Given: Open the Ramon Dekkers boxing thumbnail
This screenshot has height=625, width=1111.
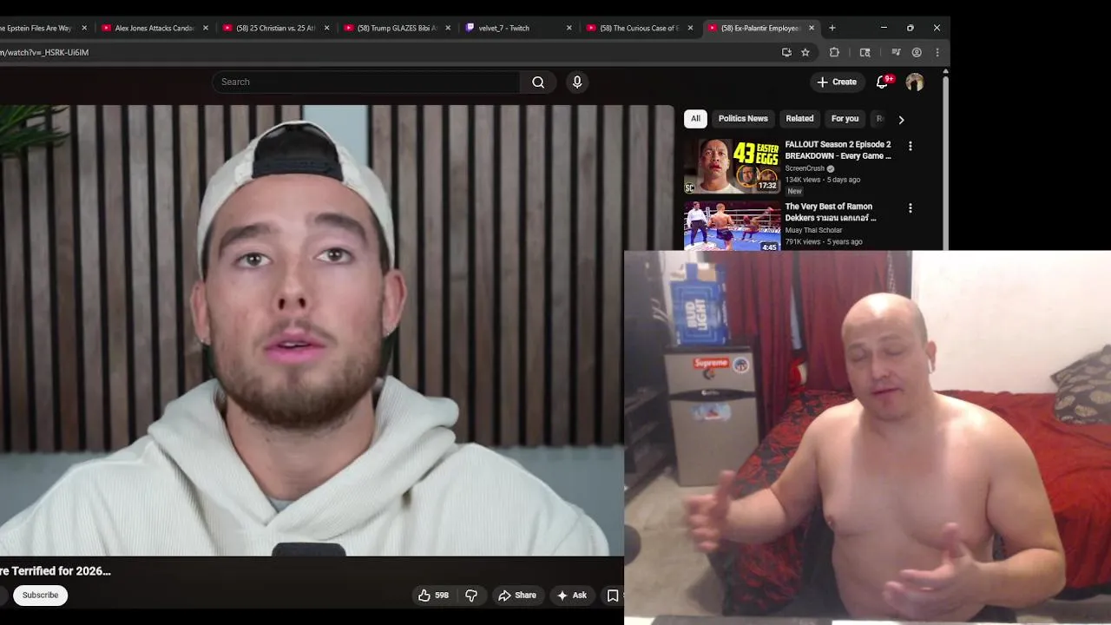Looking at the screenshot, I should tap(733, 226).
